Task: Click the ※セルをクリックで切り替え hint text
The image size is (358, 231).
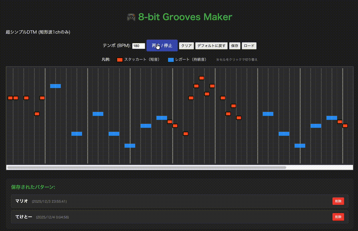Action: [x=237, y=59]
